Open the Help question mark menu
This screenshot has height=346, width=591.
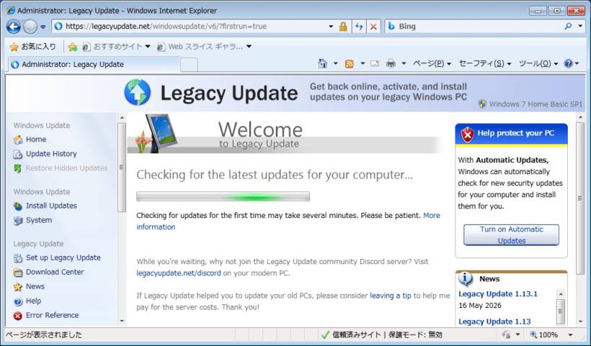[572, 63]
